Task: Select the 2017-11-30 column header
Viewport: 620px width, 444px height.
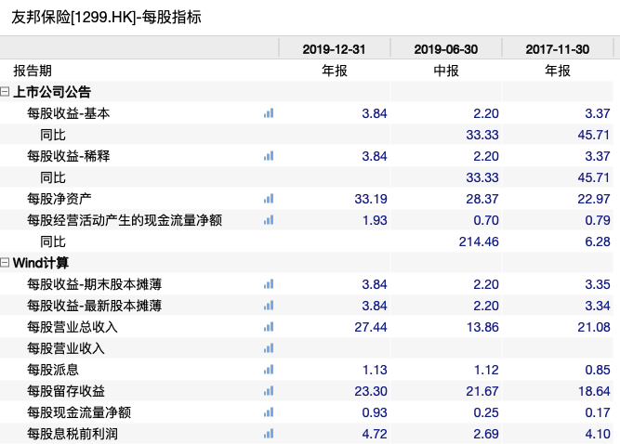Action: (x=557, y=49)
